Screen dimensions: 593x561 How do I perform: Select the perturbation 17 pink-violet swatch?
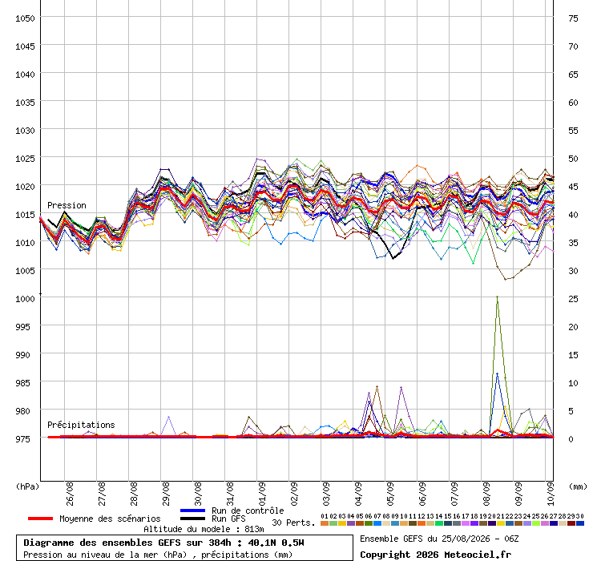pos(465,523)
